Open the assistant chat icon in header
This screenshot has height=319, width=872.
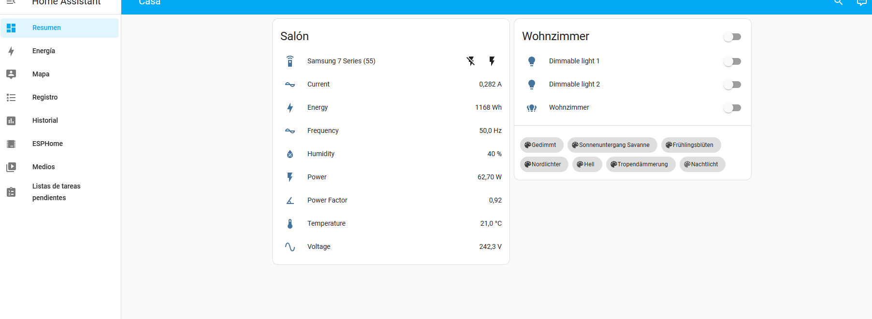pos(861,2)
